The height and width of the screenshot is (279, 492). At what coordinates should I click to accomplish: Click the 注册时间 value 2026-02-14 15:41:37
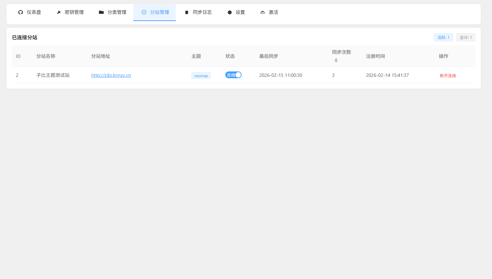click(x=387, y=75)
